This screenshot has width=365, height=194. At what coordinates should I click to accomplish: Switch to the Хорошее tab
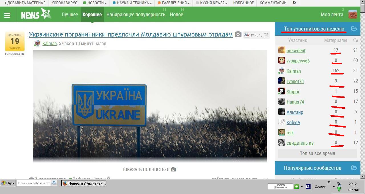(x=92, y=14)
